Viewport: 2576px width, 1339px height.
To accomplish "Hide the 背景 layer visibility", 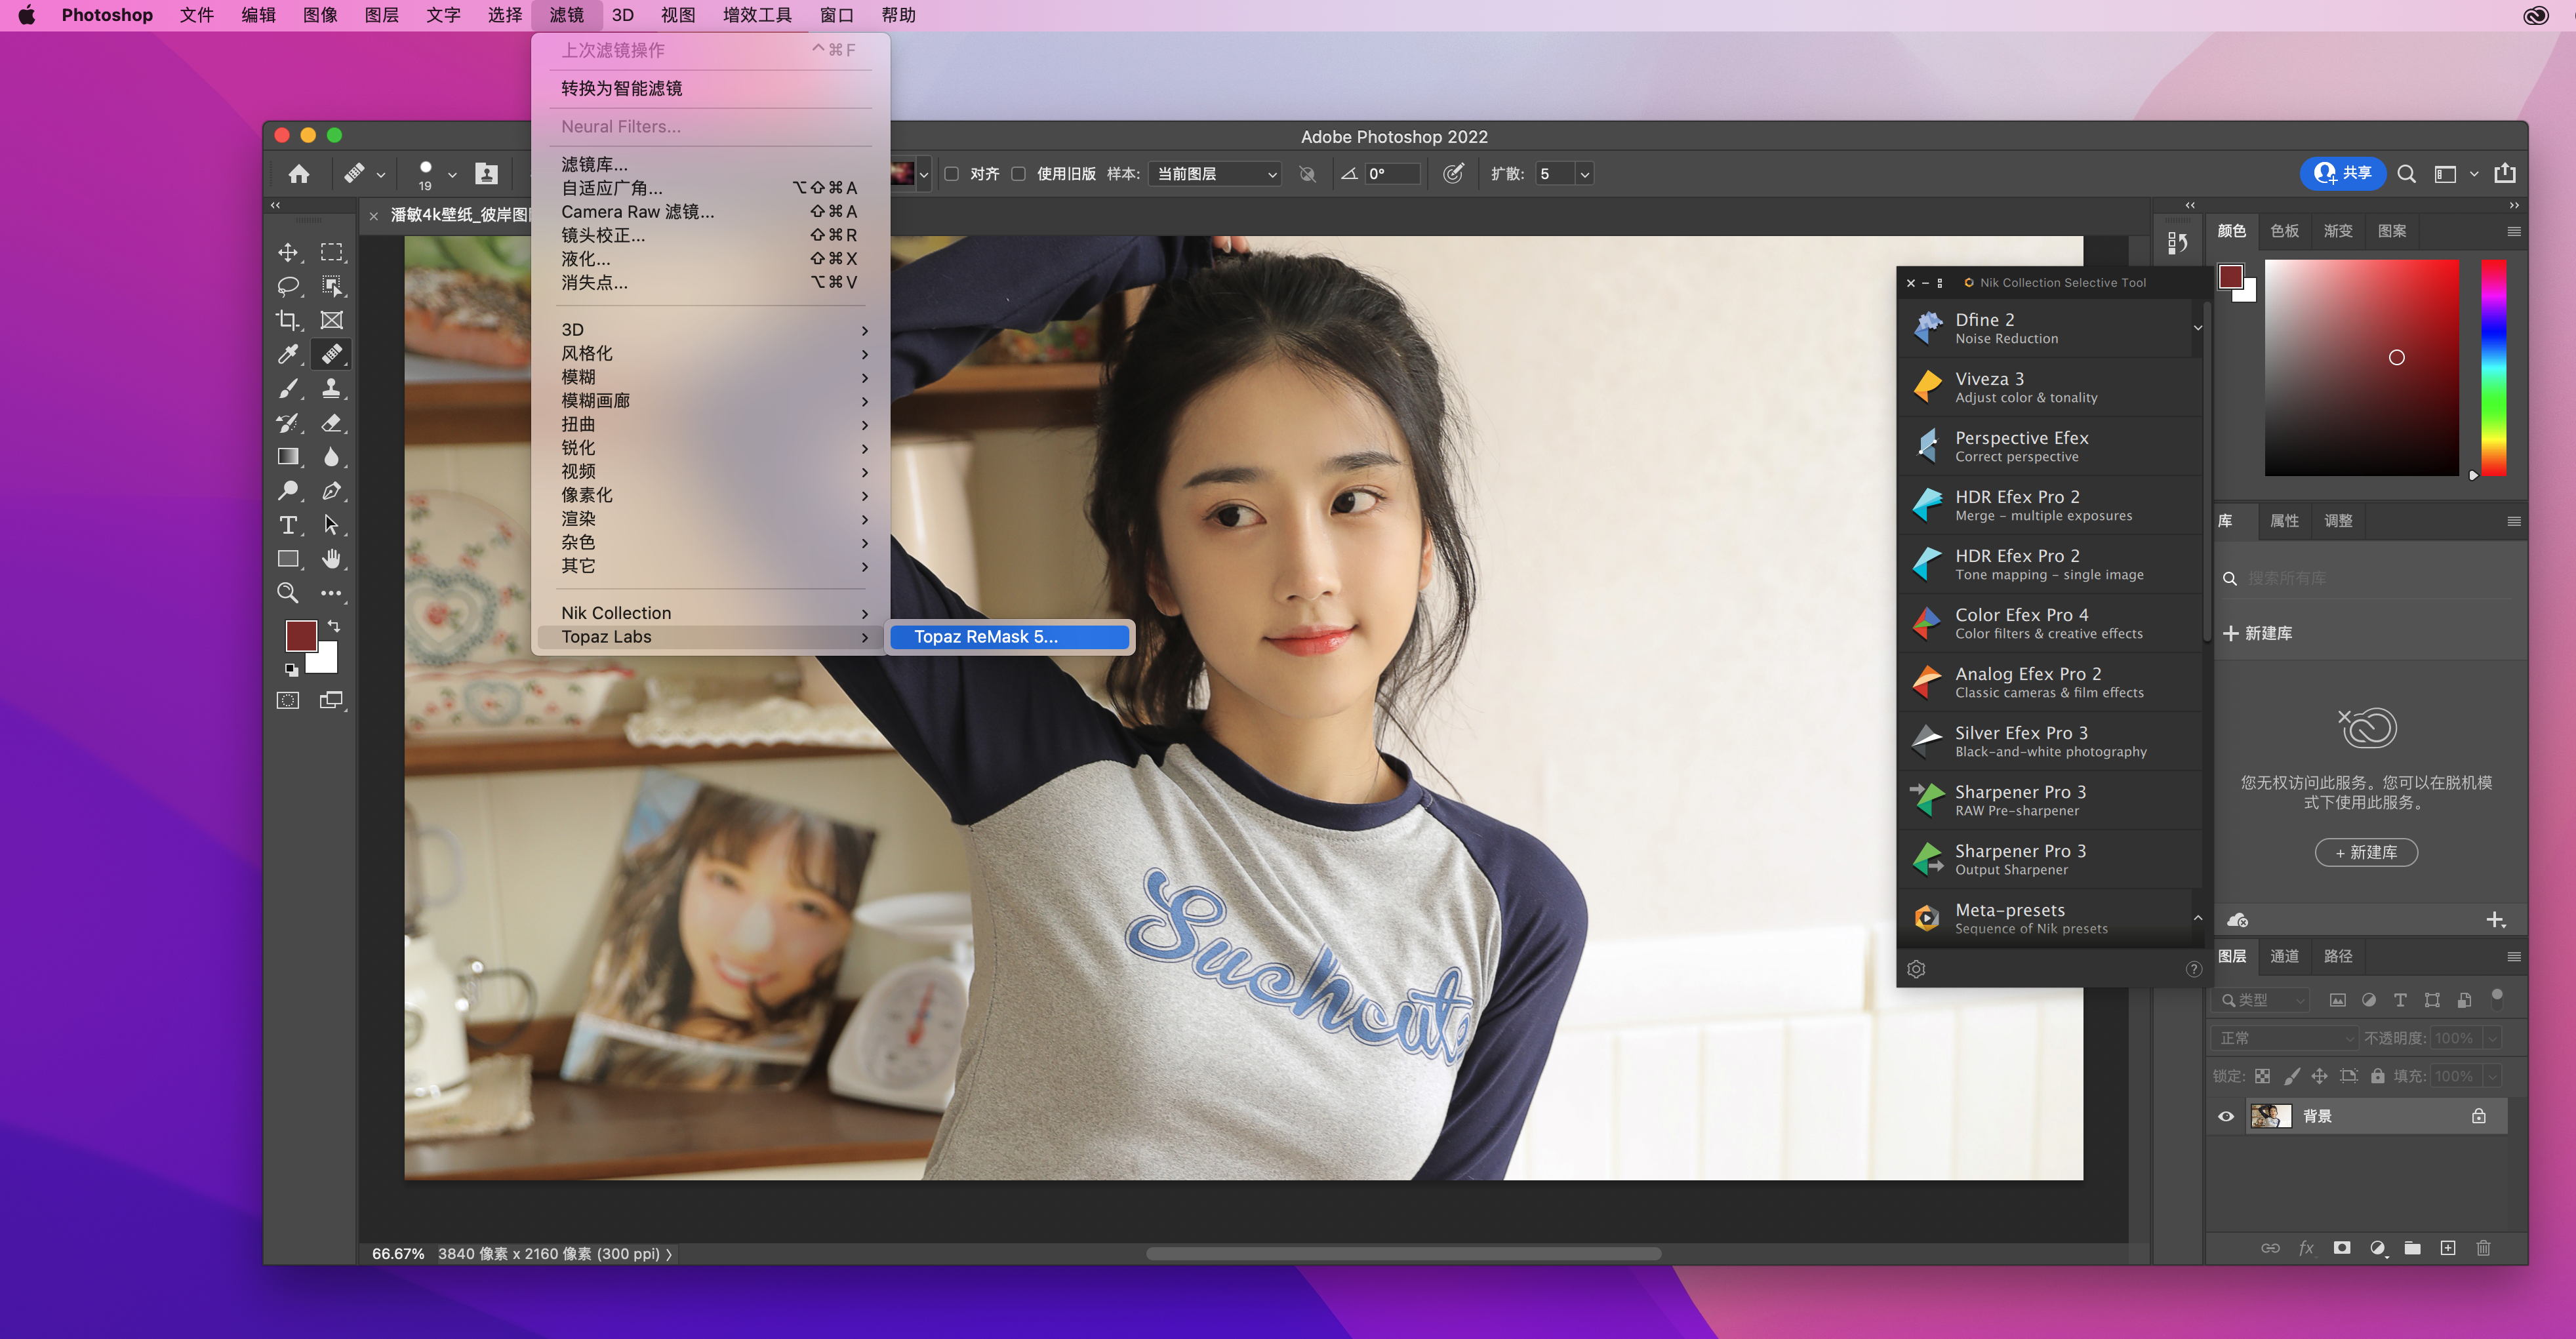I will (x=2226, y=1116).
